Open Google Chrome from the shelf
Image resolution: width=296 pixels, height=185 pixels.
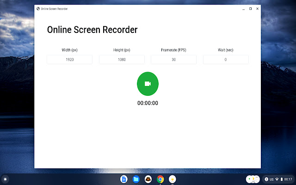(160, 179)
